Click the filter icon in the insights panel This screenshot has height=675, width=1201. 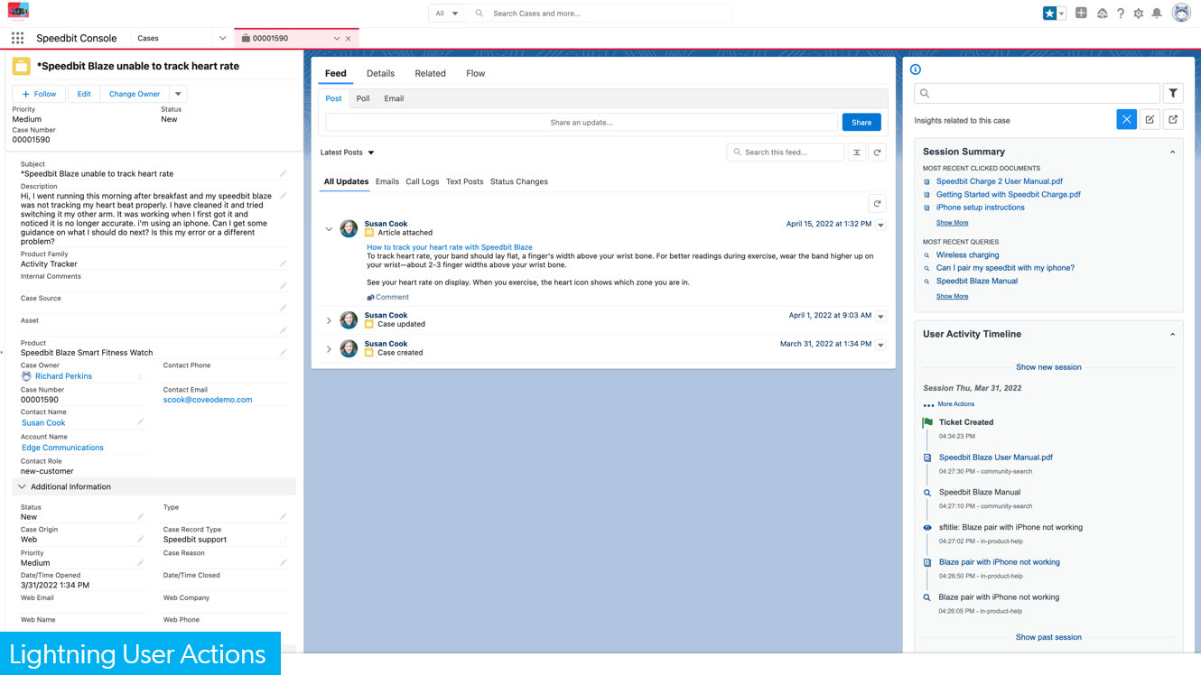point(1173,93)
